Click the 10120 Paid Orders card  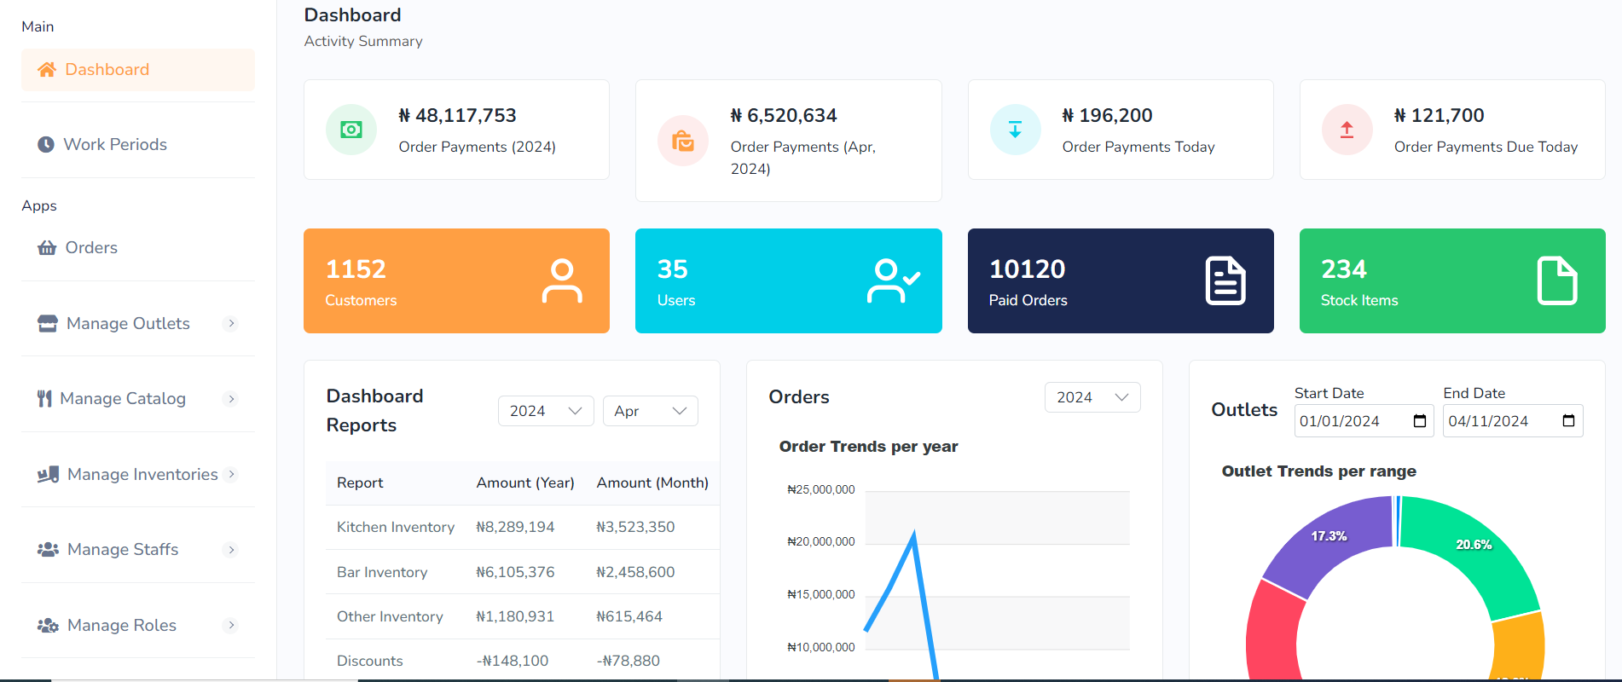tap(1121, 280)
